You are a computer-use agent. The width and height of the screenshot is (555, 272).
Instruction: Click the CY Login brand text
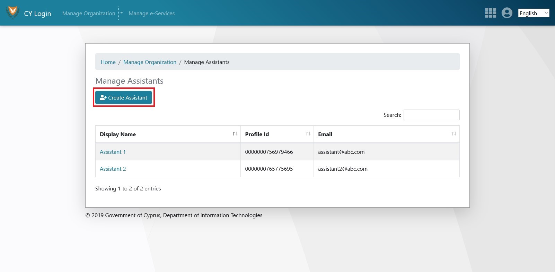coord(37,13)
